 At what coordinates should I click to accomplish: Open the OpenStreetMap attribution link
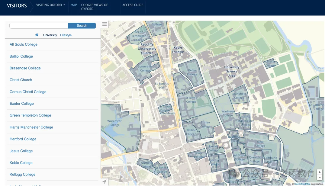[x=302, y=184]
